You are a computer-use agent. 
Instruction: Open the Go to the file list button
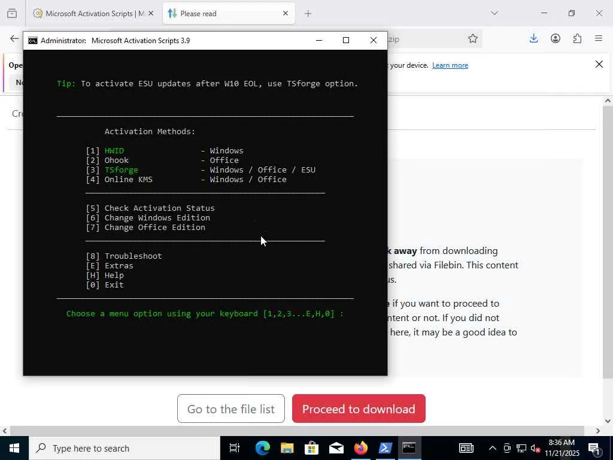pyautogui.click(x=230, y=408)
